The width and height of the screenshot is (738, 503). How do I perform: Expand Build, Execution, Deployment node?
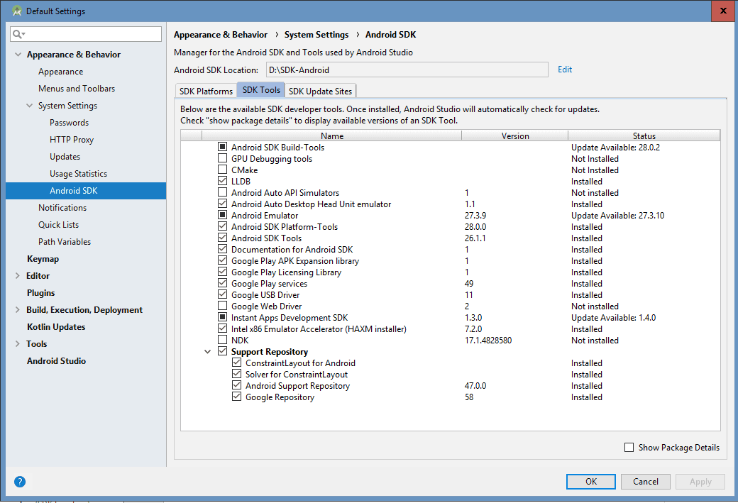coord(18,309)
